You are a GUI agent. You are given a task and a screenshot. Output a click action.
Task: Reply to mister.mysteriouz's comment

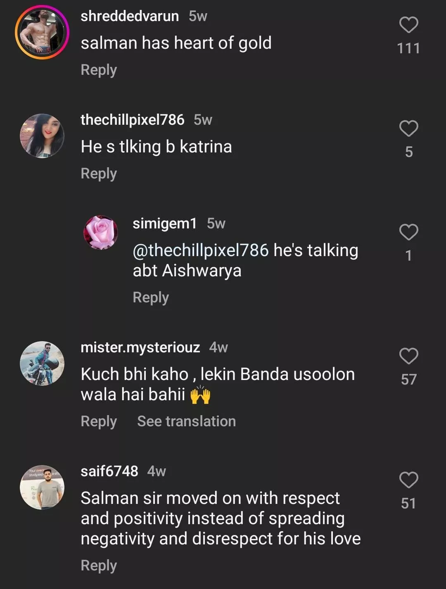(99, 421)
